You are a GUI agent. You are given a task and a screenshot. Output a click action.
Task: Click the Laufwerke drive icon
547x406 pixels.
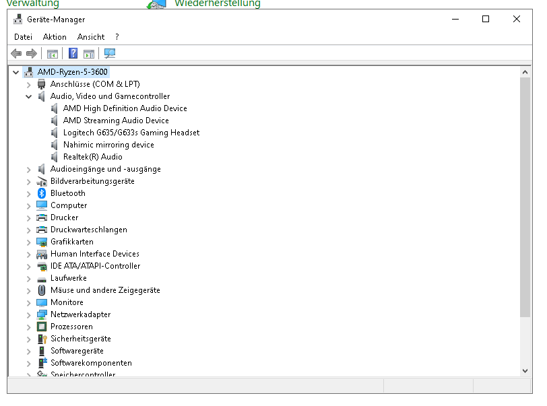pos(42,279)
